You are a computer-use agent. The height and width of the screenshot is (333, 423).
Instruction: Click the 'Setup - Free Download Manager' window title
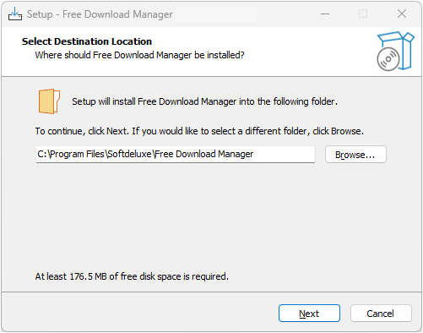[x=100, y=14]
